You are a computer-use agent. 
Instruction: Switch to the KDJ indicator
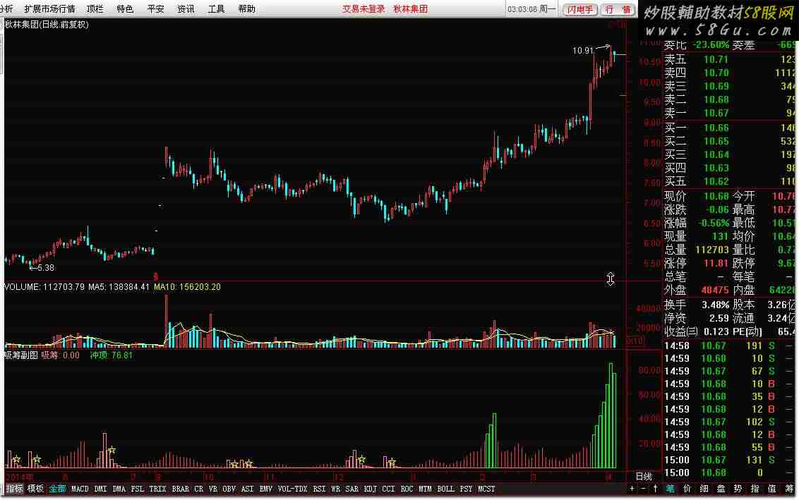tap(371, 489)
